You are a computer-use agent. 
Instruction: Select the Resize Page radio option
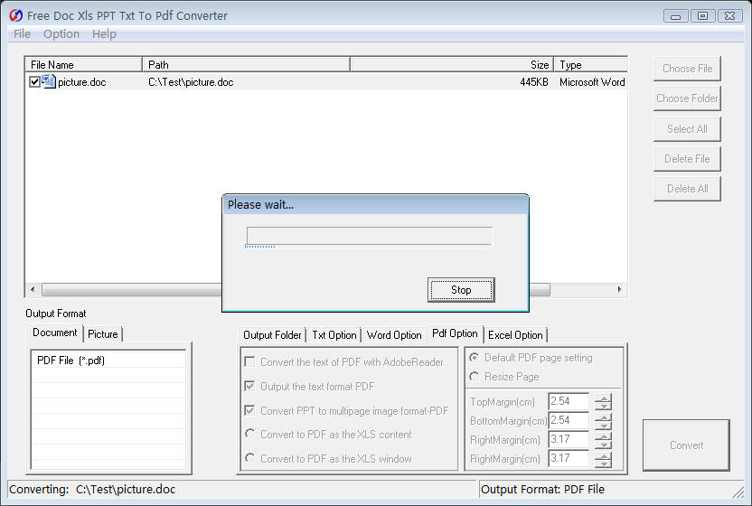coord(474,377)
